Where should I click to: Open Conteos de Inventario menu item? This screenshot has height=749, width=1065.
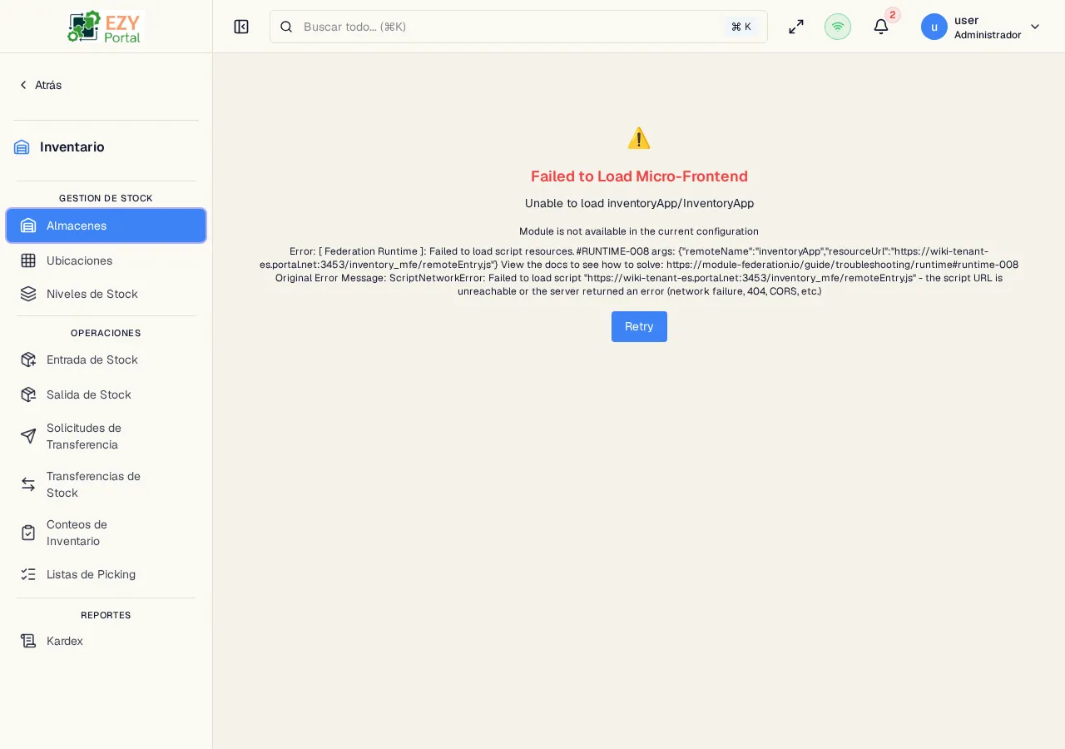pos(106,533)
